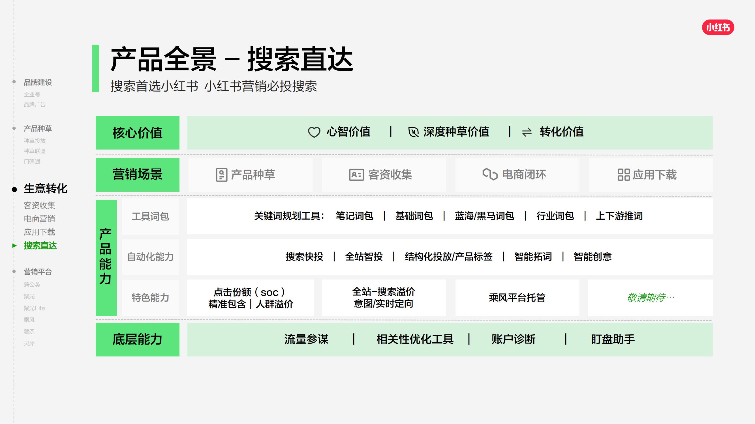Click the 营销场景 green label block
The width and height of the screenshot is (755, 424).
[x=138, y=175]
